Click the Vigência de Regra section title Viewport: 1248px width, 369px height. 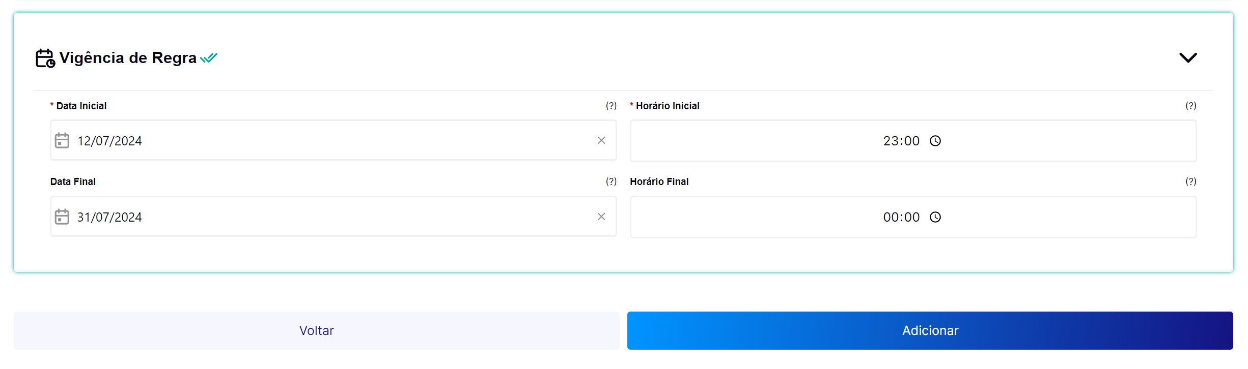(128, 58)
